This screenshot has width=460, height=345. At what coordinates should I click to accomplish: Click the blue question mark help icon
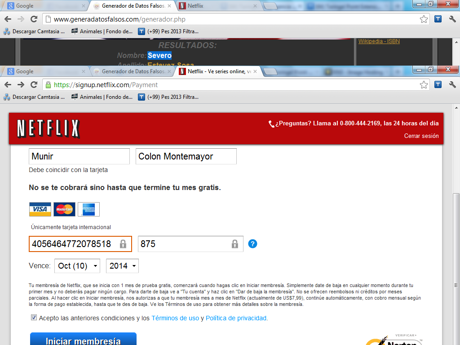point(252,244)
